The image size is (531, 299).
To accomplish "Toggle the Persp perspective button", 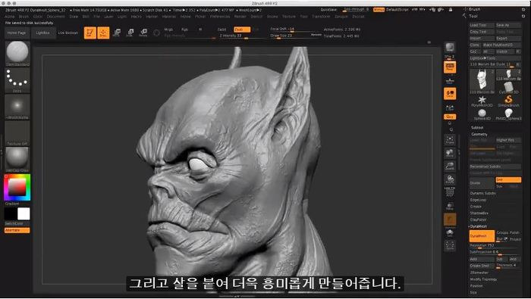I will 450,67.
